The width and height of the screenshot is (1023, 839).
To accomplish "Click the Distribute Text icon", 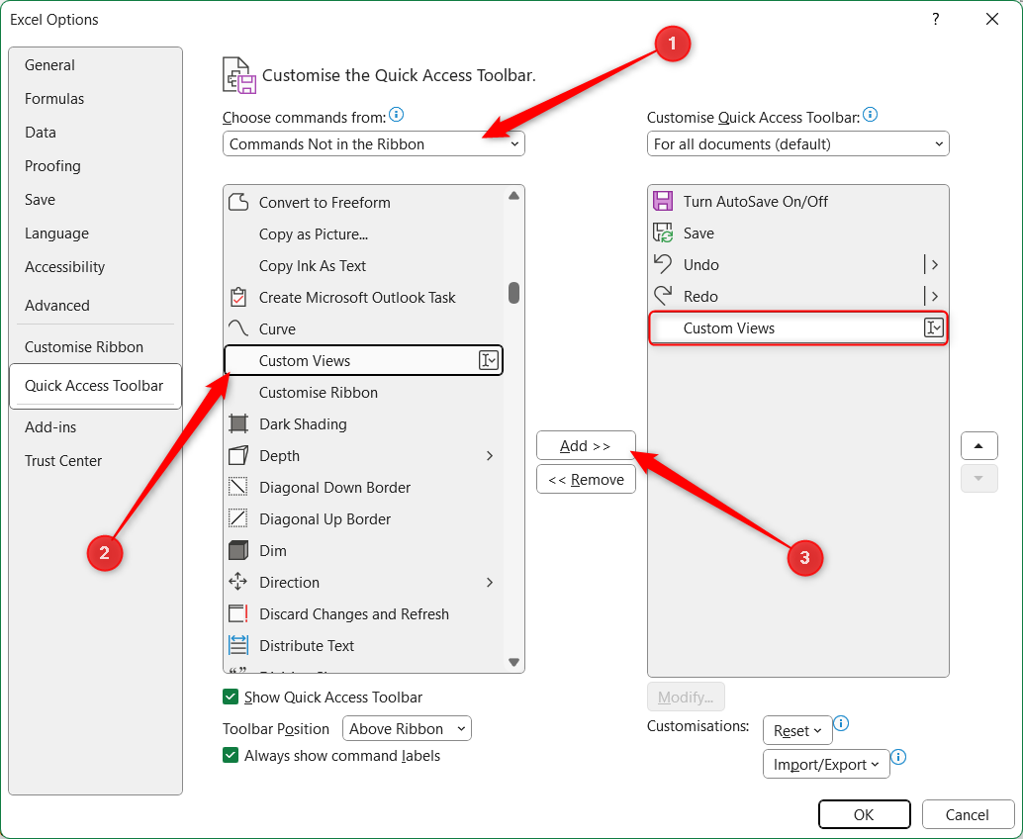I will point(238,645).
